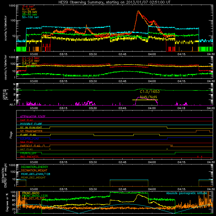Click the DECIMATION_WEIGHT legend label
The width and height of the screenshot is (216, 216).
coord(34,170)
